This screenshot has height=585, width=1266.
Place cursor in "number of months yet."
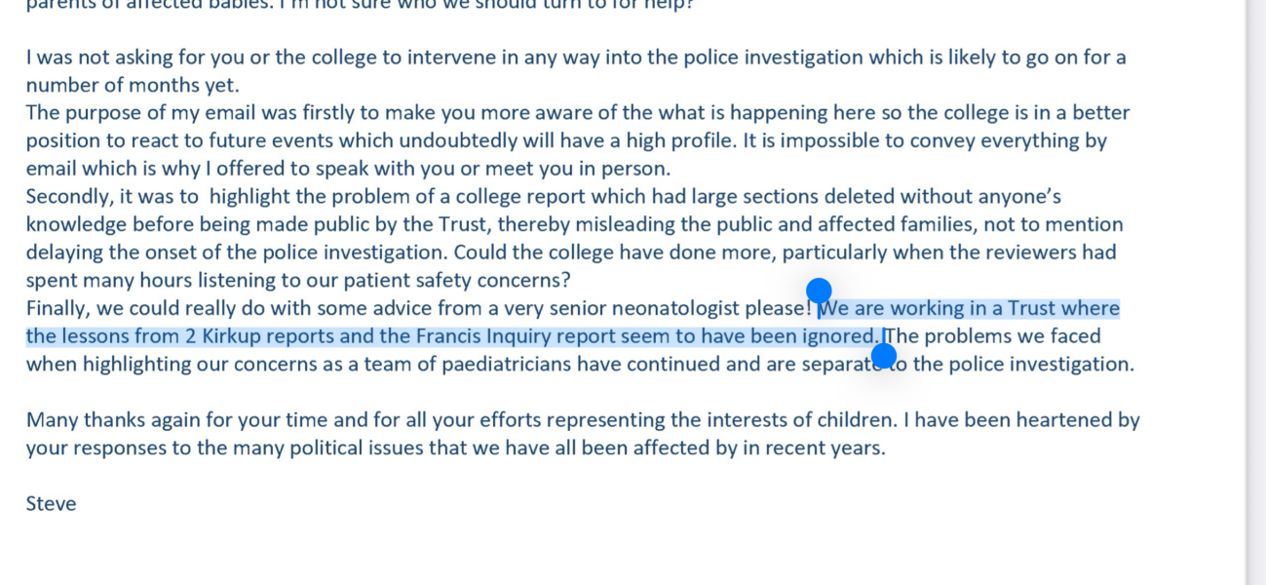click(133, 86)
